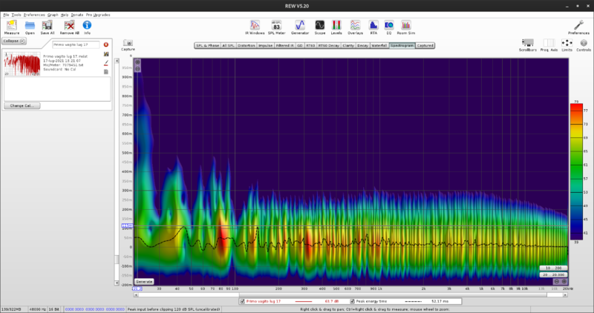This screenshot has width=594, height=313.
Task: Open the EQ window
Action: [389, 25]
